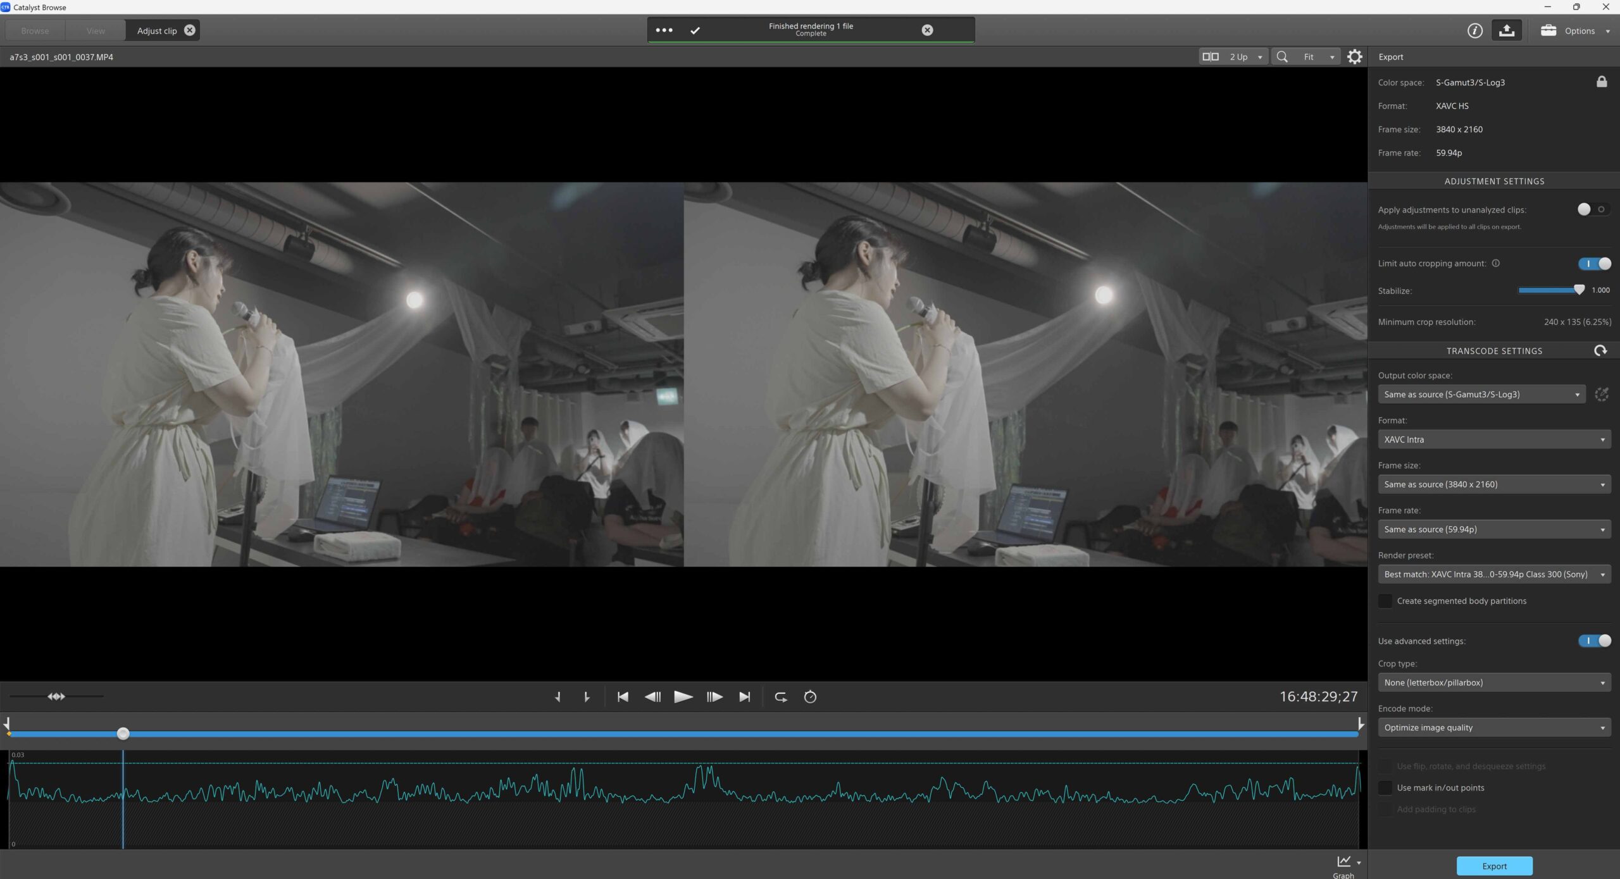Set the mark in point

(558, 697)
